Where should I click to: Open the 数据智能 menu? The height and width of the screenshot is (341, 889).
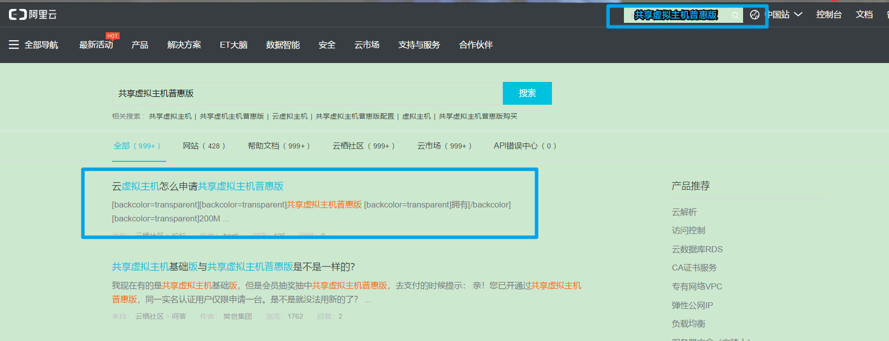tap(283, 45)
